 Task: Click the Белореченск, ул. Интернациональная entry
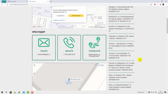pyautogui.click(x=122, y=19)
